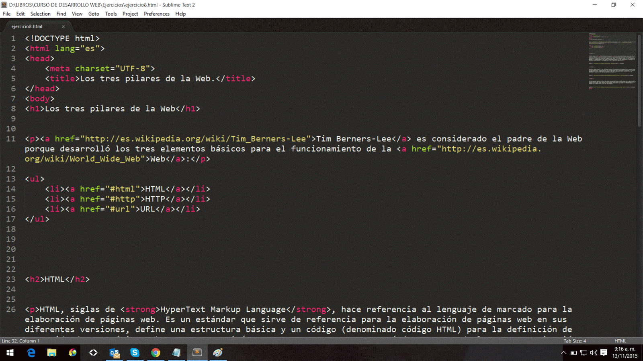Click the Sublime Text taskbar icon
643x361 pixels.
tap(197, 353)
